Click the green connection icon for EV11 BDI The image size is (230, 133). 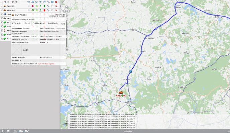pos(40,6)
